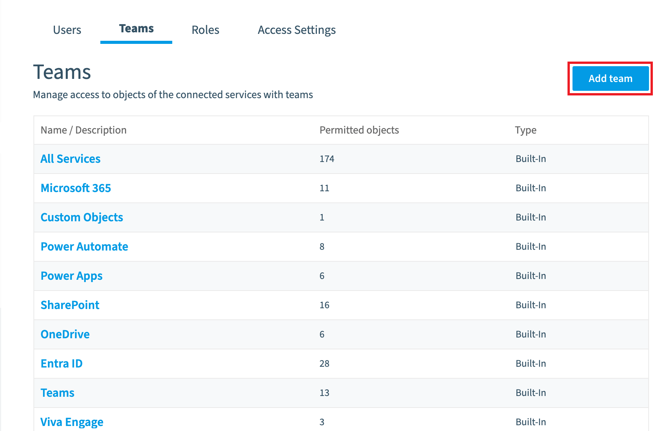The width and height of the screenshot is (669, 431).
Task: Click the Name / Description column header
Action: click(83, 130)
